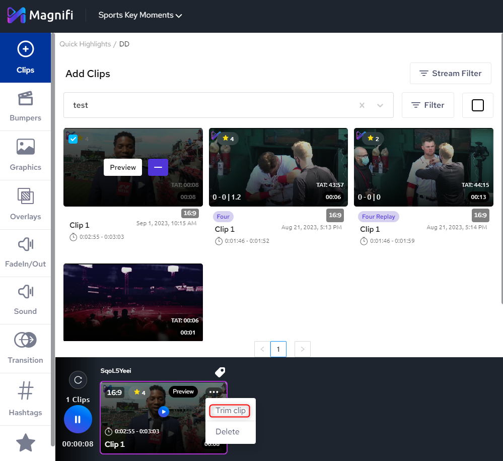503x461 pixels.
Task: Click the refresh icon above 1 Clips
Action: click(78, 380)
